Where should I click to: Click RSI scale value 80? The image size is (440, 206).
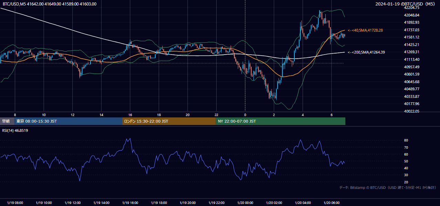click(x=406, y=140)
